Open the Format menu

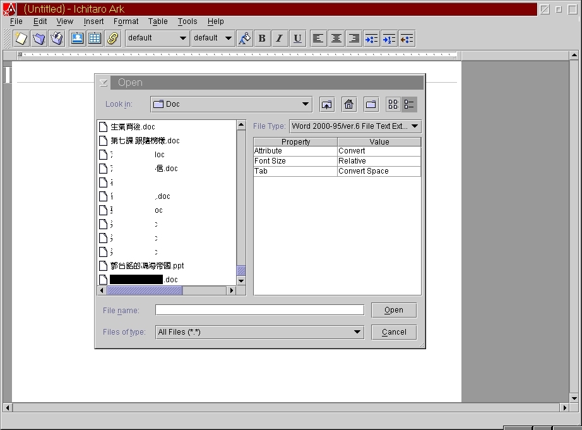[126, 21]
